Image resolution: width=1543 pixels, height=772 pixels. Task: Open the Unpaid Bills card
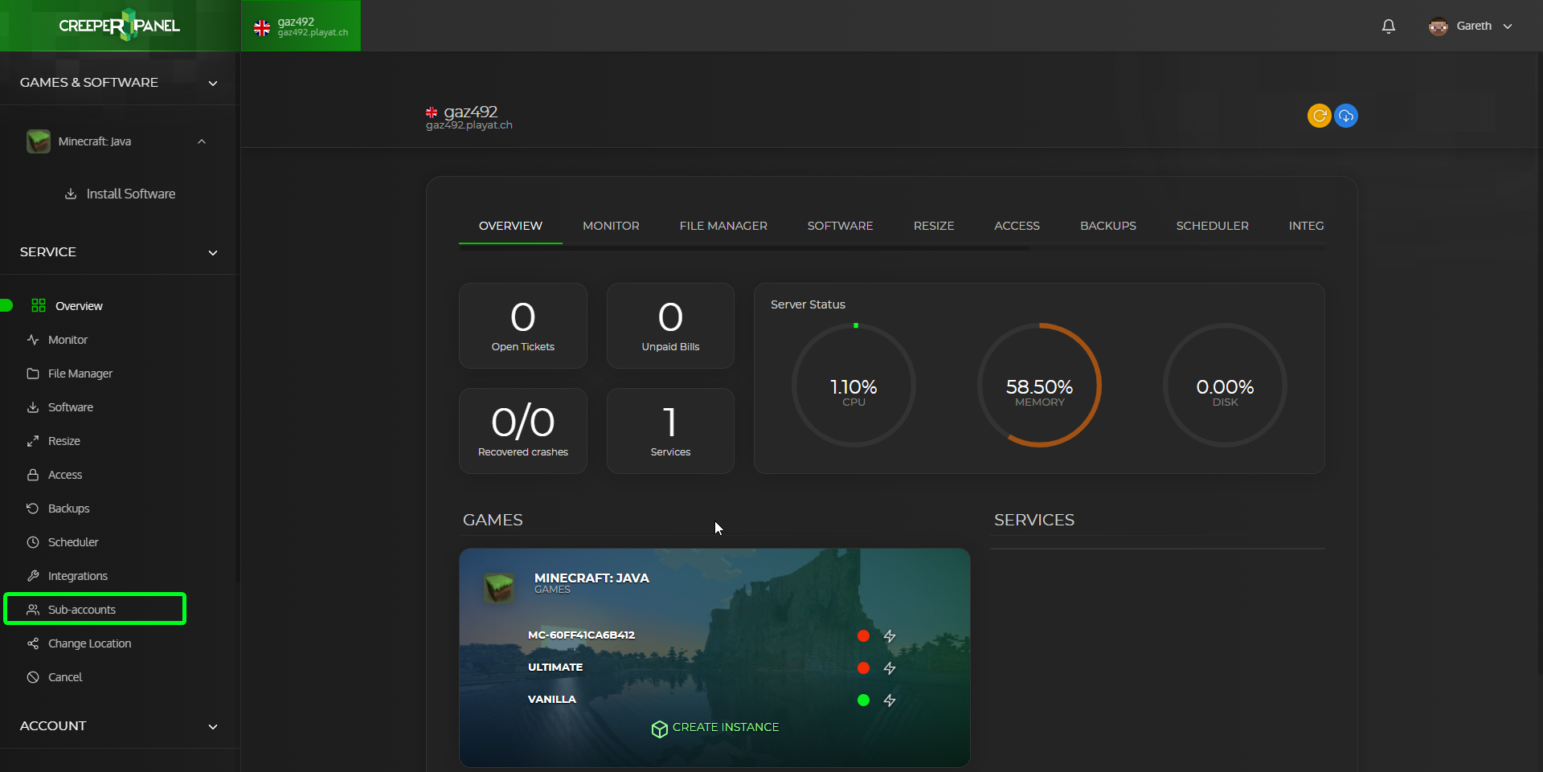(x=670, y=325)
